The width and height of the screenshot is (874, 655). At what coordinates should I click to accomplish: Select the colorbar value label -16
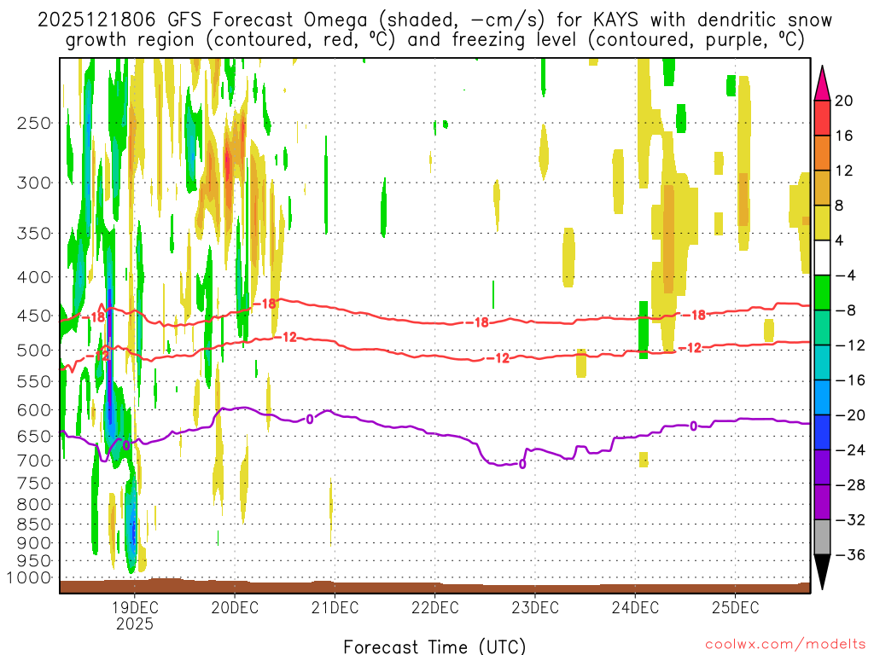click(850, 380)
